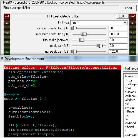The width and height of the screenshot is (138, 138).
Task: Click the left input level meter
Action: coord(7,34)
